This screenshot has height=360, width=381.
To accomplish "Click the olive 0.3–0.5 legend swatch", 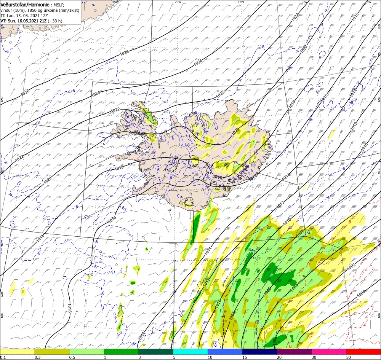I will 52,352.
